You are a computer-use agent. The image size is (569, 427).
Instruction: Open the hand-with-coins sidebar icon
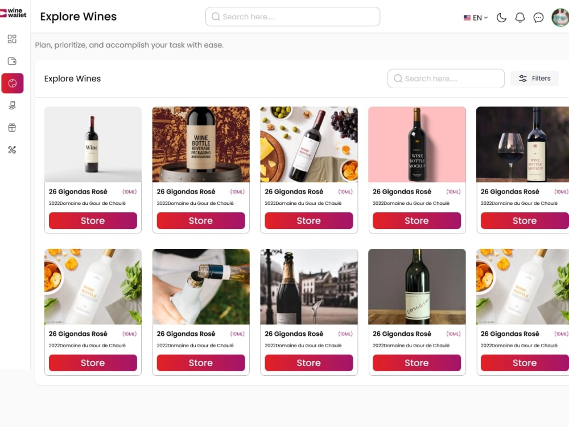click(12, 105)
